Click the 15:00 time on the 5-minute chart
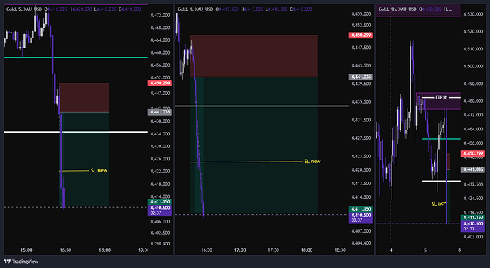This screenshot has width=490, height=268. coord(26,250)
